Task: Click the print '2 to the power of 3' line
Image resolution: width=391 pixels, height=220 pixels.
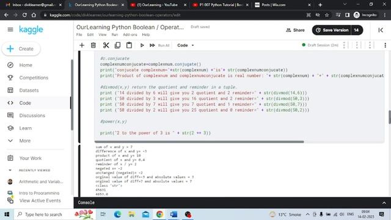Action: [155, 133]
